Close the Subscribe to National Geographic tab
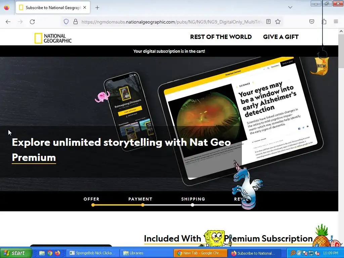This screenshot has width=344, height=258. coord(85,7)
